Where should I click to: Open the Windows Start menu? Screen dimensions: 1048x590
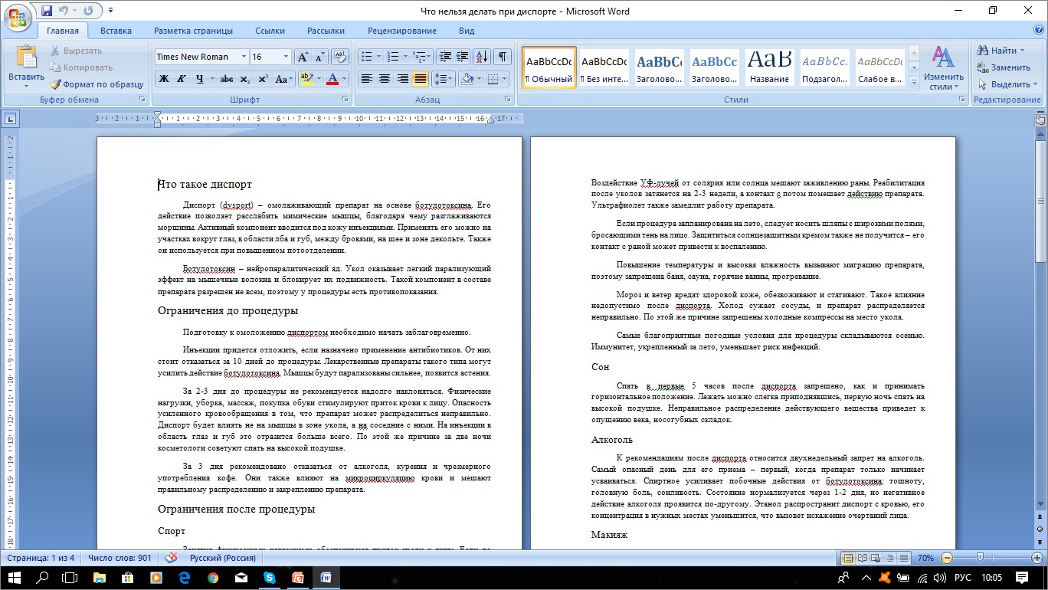click(15, 577)
